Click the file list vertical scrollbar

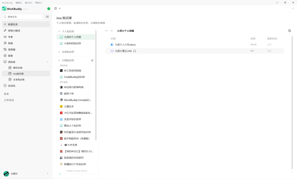coord(292,102)
